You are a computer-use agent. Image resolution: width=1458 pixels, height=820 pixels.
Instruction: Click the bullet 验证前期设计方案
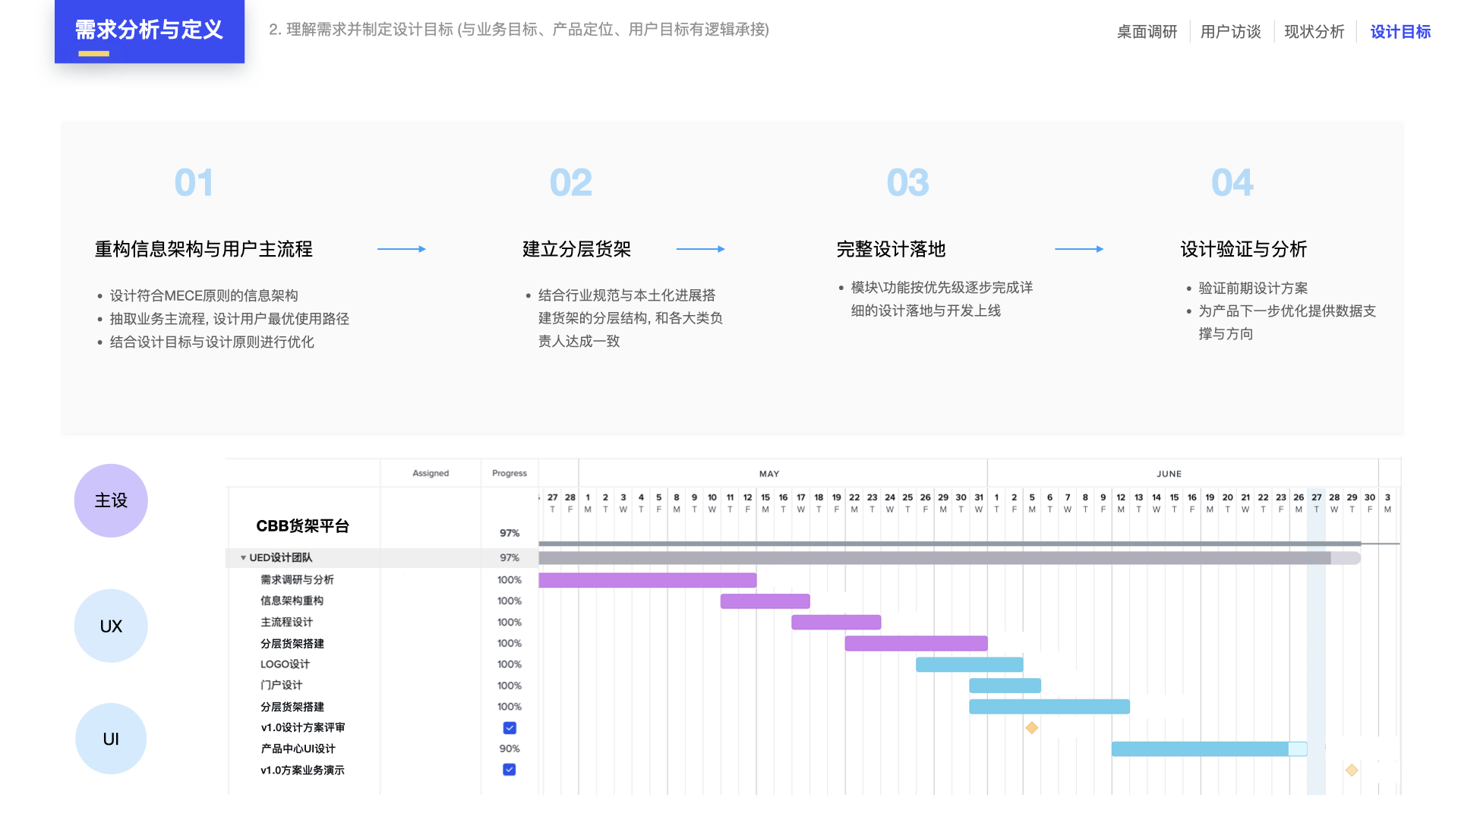click(x=1253, y=289)
